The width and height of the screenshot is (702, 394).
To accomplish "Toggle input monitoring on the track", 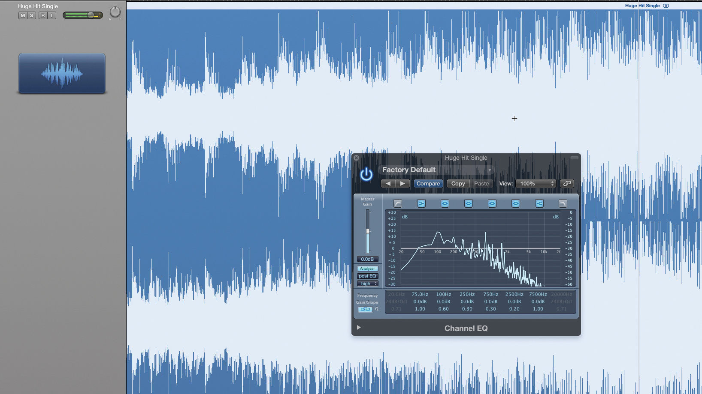I will point(52,15).
